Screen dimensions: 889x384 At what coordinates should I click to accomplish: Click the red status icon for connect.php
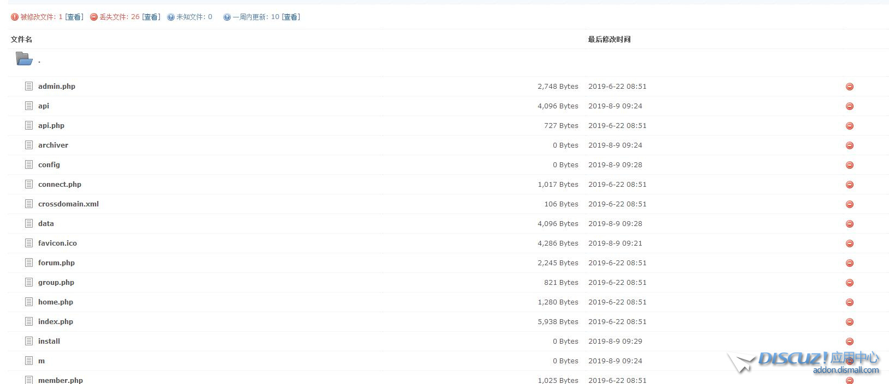[850, 185]
